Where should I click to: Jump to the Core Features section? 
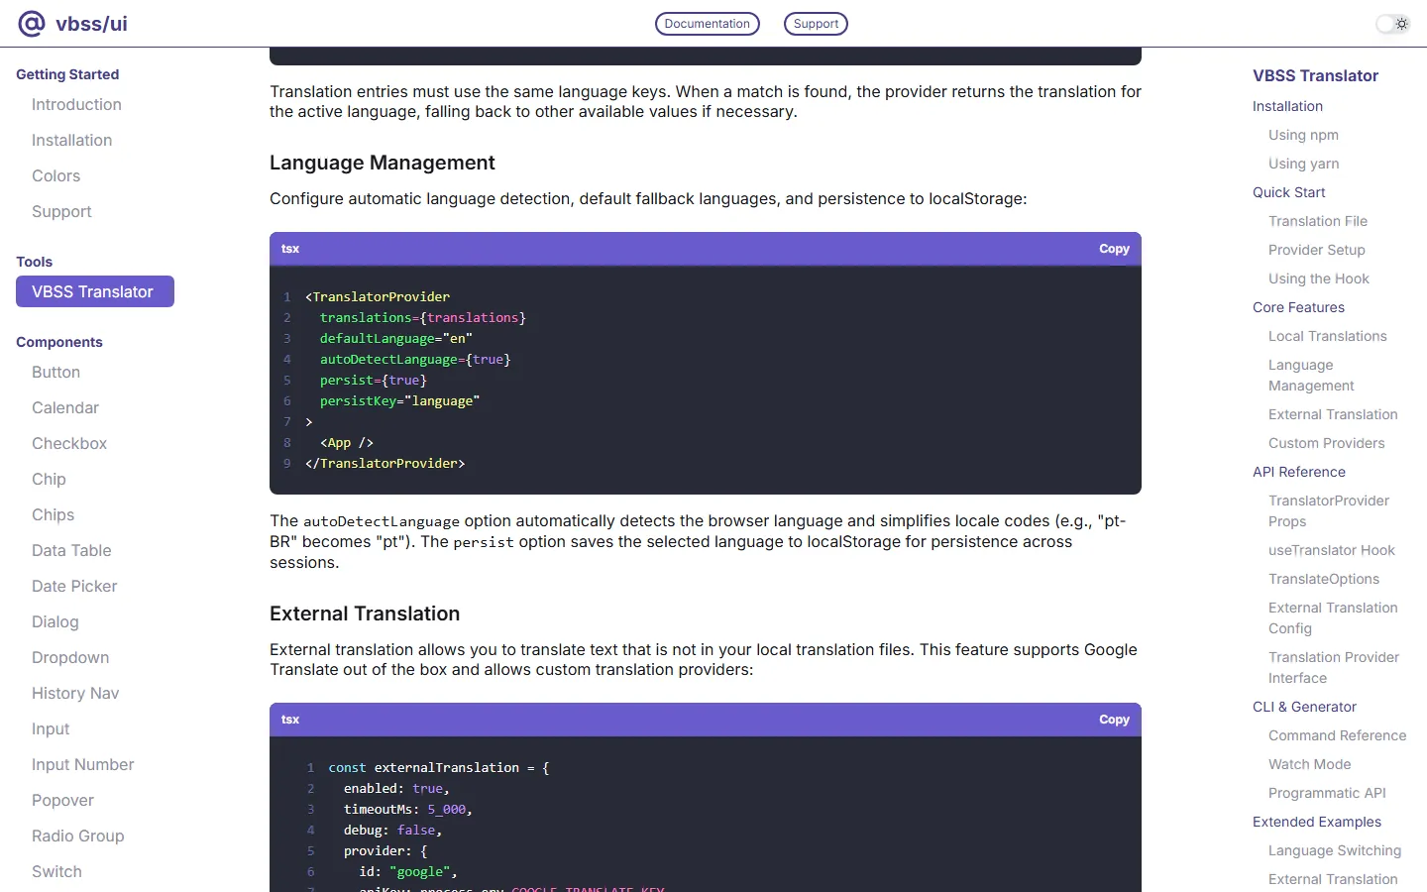1298,307
